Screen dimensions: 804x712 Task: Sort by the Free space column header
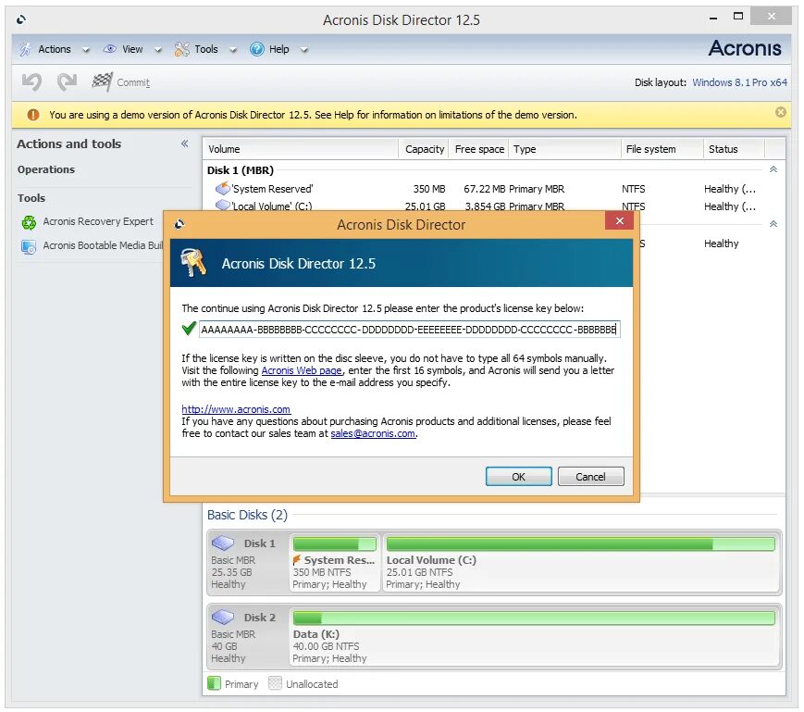pos(479,149)
